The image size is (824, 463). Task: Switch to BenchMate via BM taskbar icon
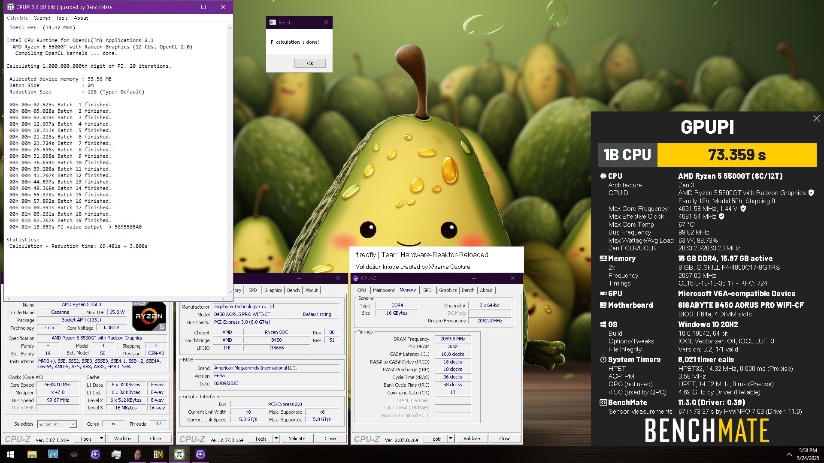coord(158,454)
